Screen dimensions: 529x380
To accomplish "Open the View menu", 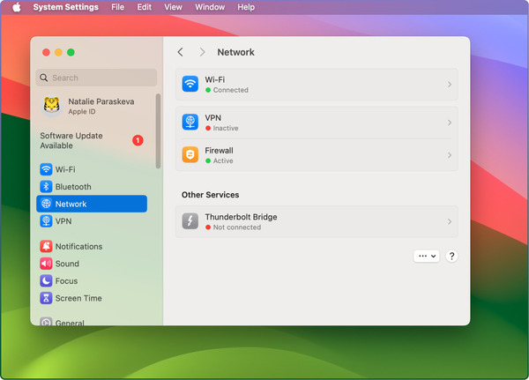I will (x=173, y=7).
